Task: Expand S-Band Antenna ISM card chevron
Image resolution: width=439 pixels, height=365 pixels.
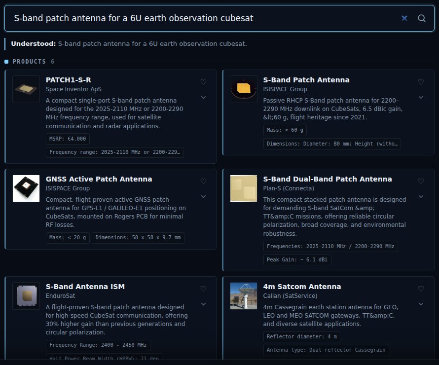Action: pos(204,304)
